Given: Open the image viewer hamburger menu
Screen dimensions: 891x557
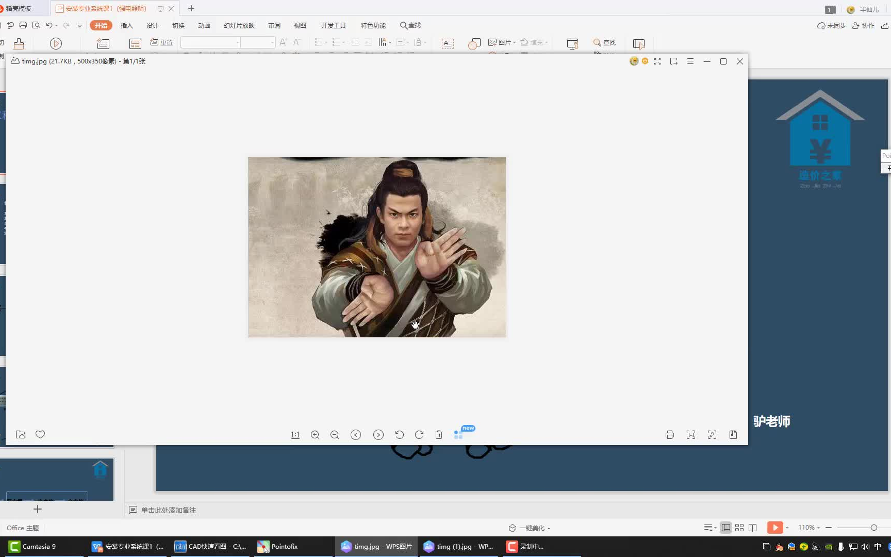Looking at the screenshot, I should tap(690, 61).
